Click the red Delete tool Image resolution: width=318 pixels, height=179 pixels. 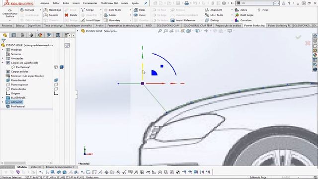click(71, 15)
